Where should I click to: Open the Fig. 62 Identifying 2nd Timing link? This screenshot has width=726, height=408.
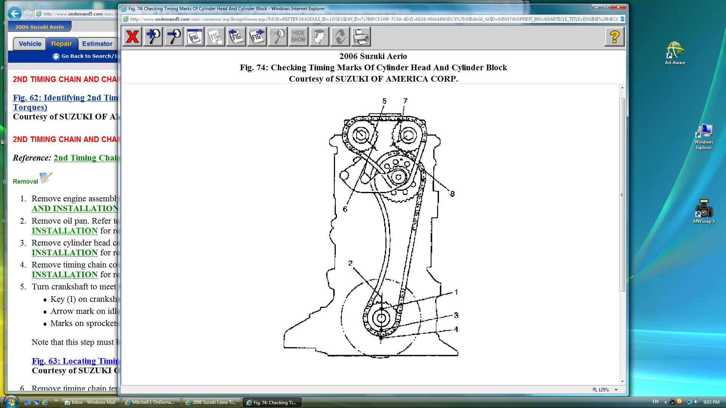tap(65, 98)
